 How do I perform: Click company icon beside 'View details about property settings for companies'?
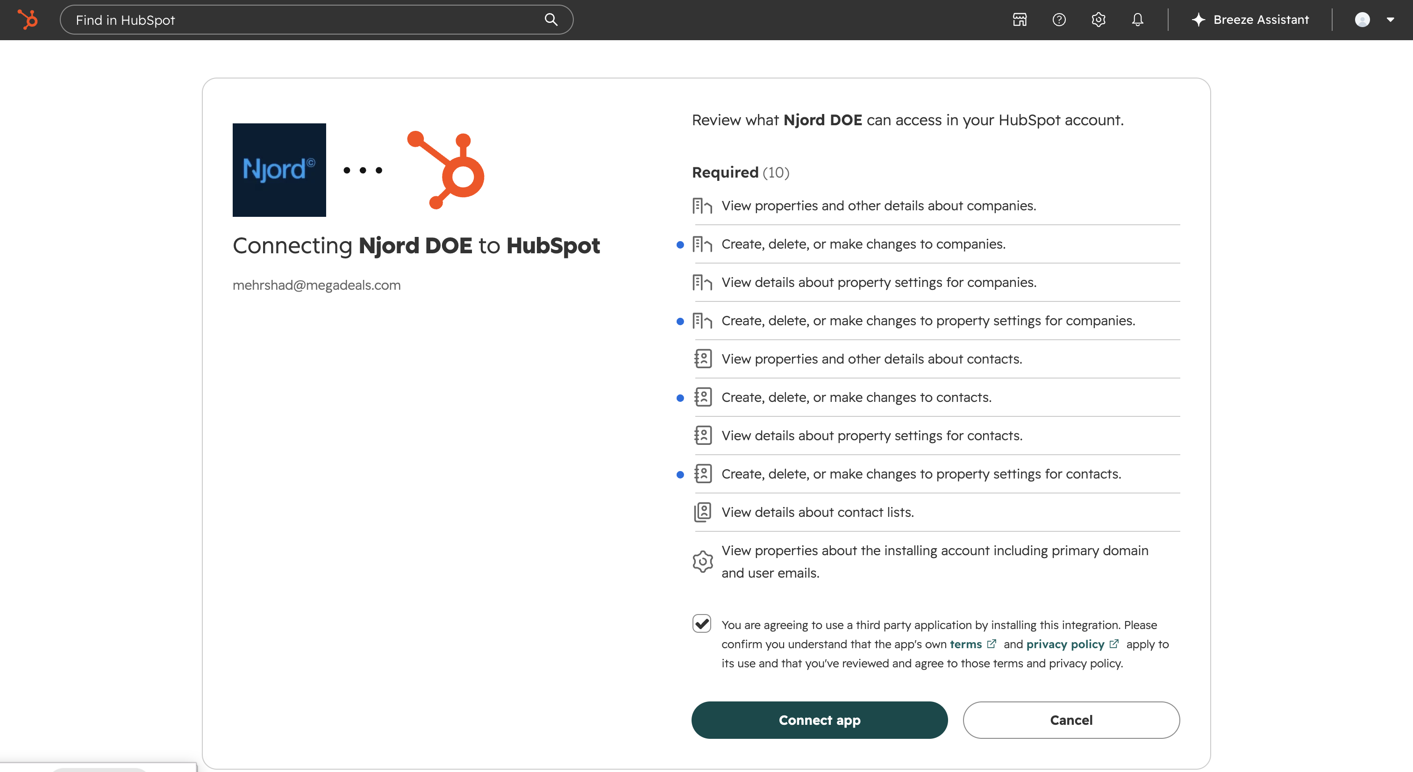coord(702,283)
